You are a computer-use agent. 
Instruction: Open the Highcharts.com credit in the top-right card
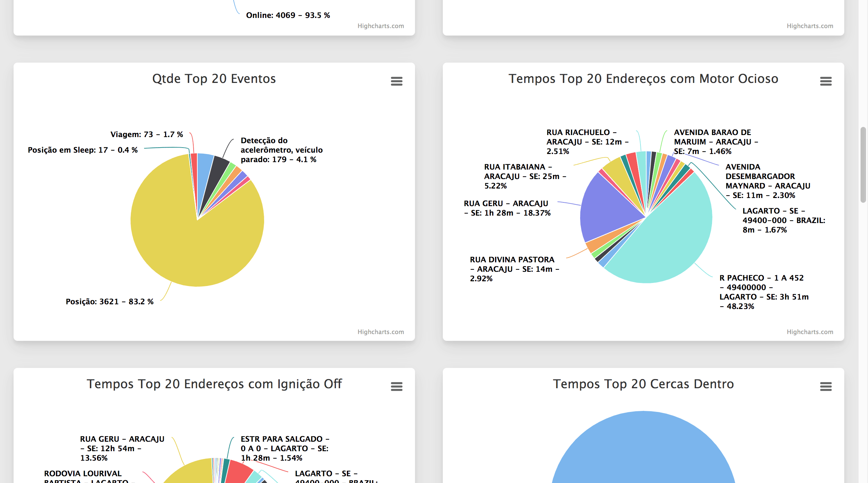click(810, 26)
